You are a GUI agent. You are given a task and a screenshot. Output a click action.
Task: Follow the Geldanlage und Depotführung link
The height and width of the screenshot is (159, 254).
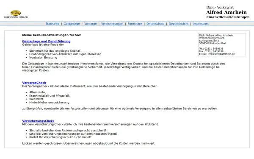[x=46, y=41]
